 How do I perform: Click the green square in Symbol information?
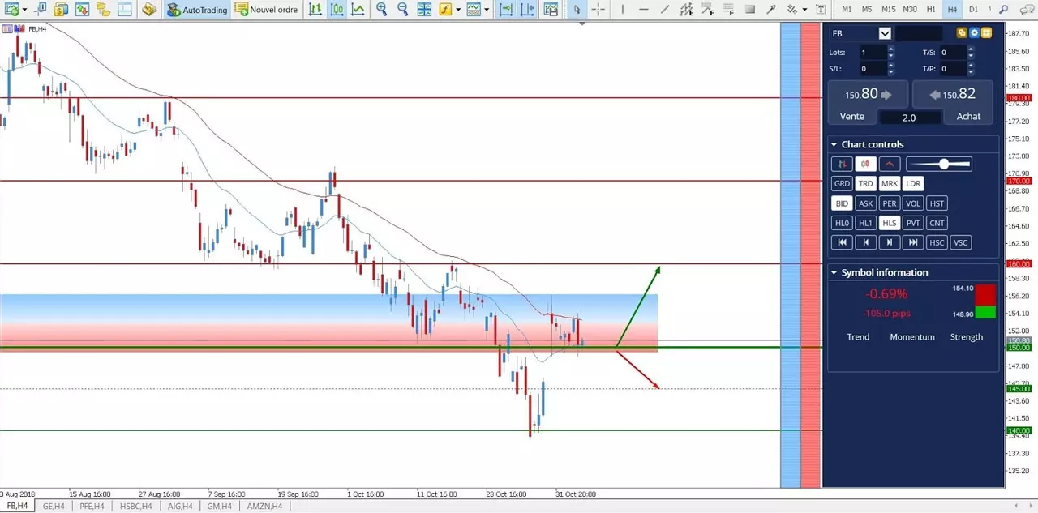(985, 313)
